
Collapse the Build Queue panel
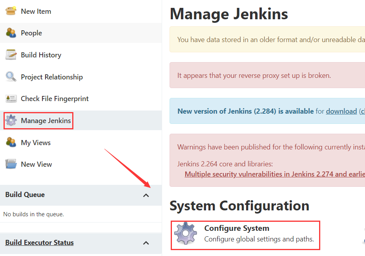point(146,195)
